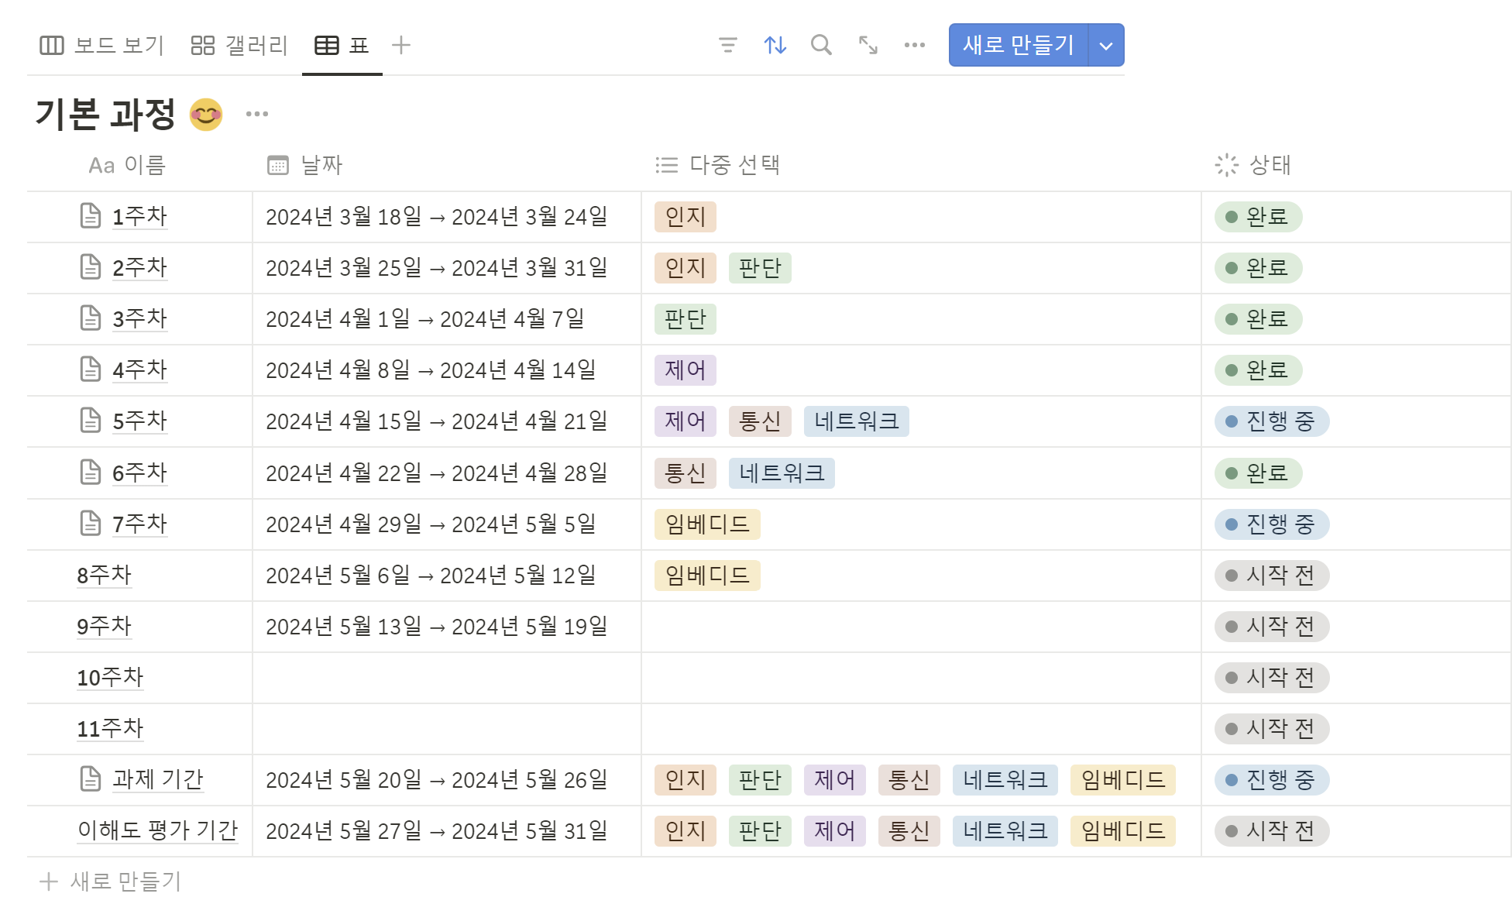
Task: Switch to the 갤러리 view tab
Action: (x=239, y=45)
